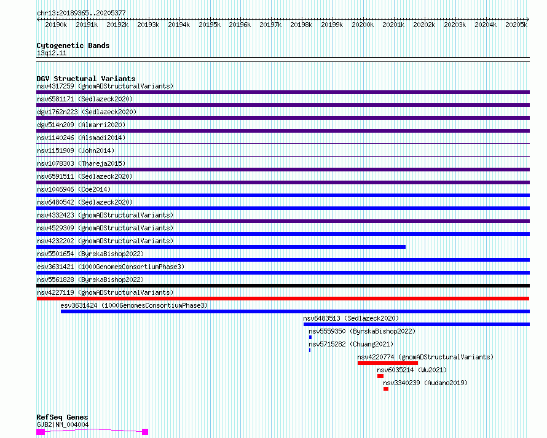Click the 20198k ruler position
This screenshot has width=547, height=438.
pyautogui.click(x=301, y=25)
